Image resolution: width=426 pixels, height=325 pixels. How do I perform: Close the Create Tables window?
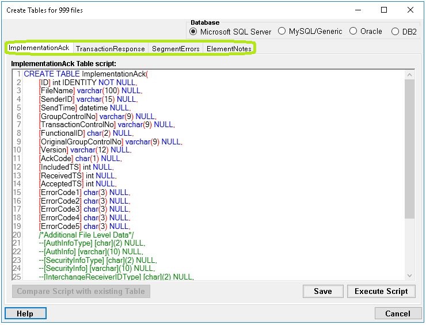point(410,10)
